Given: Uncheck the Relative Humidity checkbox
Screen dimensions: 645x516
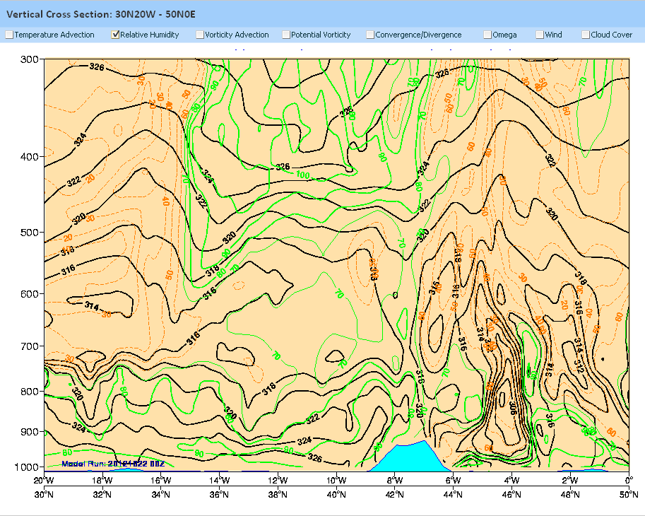Looking at the screenshot, I should [115, 35].
